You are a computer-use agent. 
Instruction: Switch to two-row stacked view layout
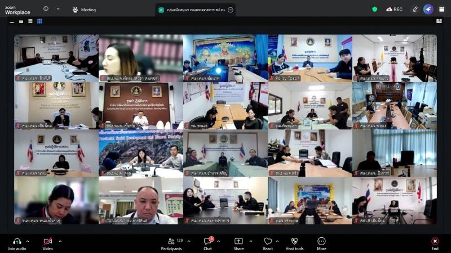tap(30, 21)
